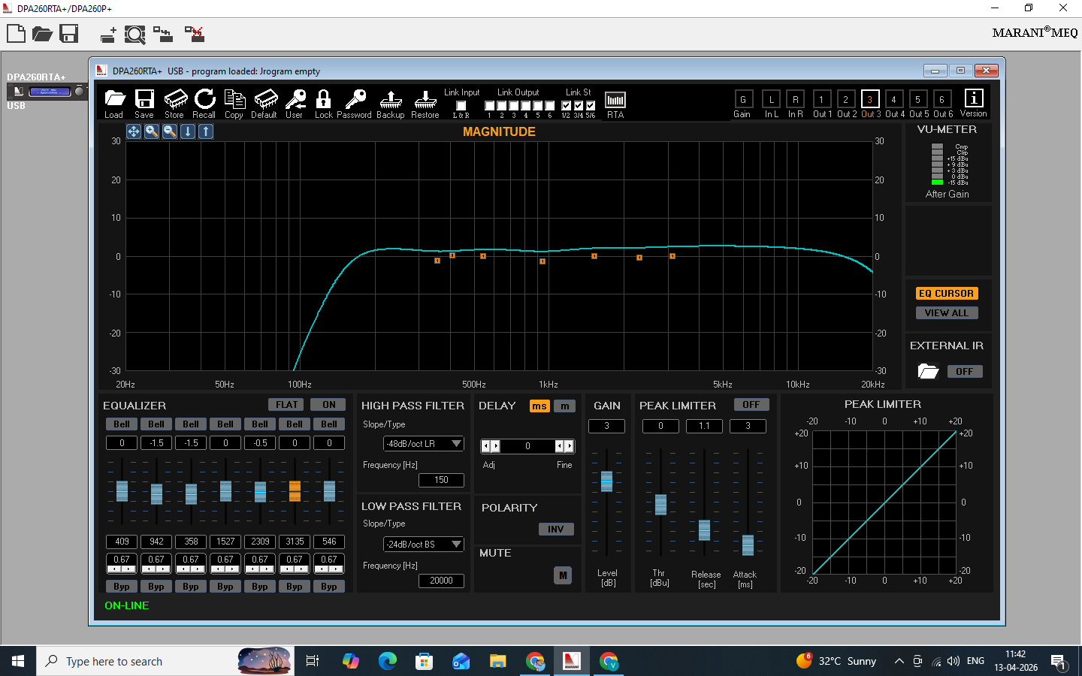Click the Backup icon
Viewport: 1082px width, 676px height.
click(391, 99)
